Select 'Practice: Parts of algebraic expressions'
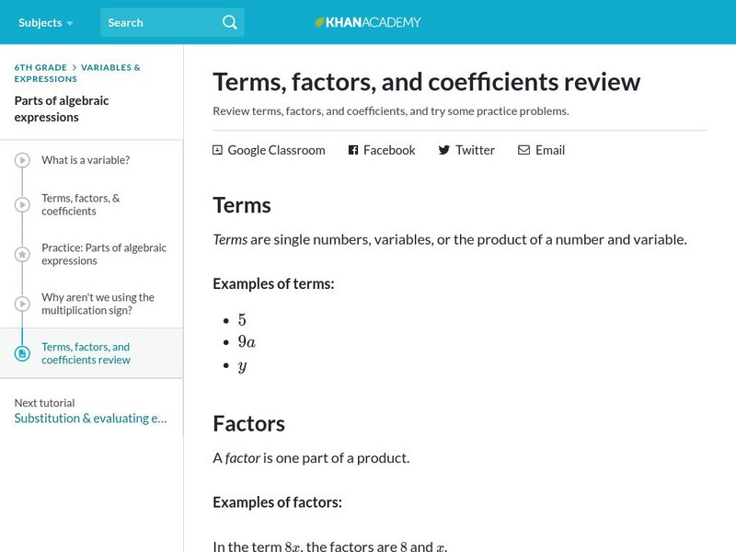The image size is (736, 552). (104, 254)
